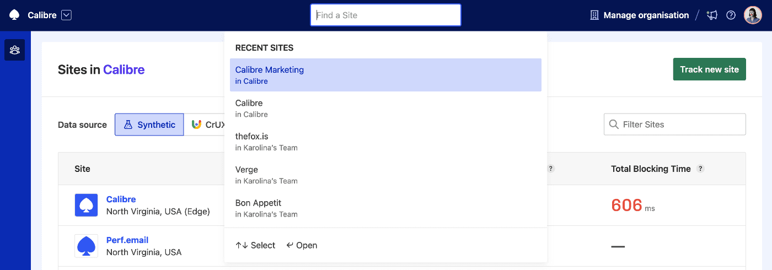Pick Verge in the recent sites list
772x270 pixels.
click(385, 175)
